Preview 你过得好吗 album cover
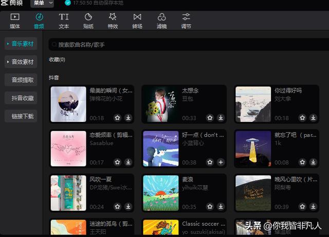Screen dimensions: 329x237 click(x=253, y=104)
